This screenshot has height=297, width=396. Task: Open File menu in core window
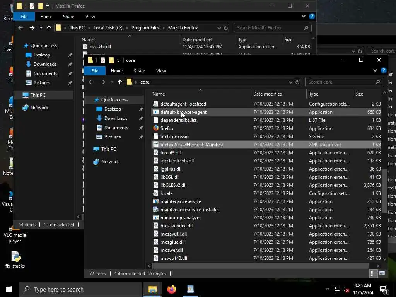coord(95,71)
